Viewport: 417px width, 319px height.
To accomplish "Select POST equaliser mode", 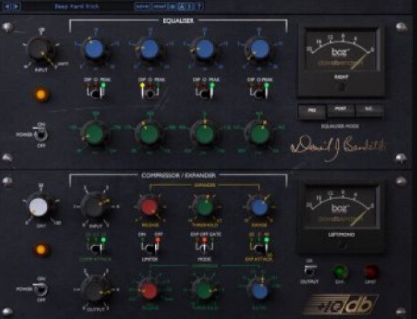I will click(340, 110).
